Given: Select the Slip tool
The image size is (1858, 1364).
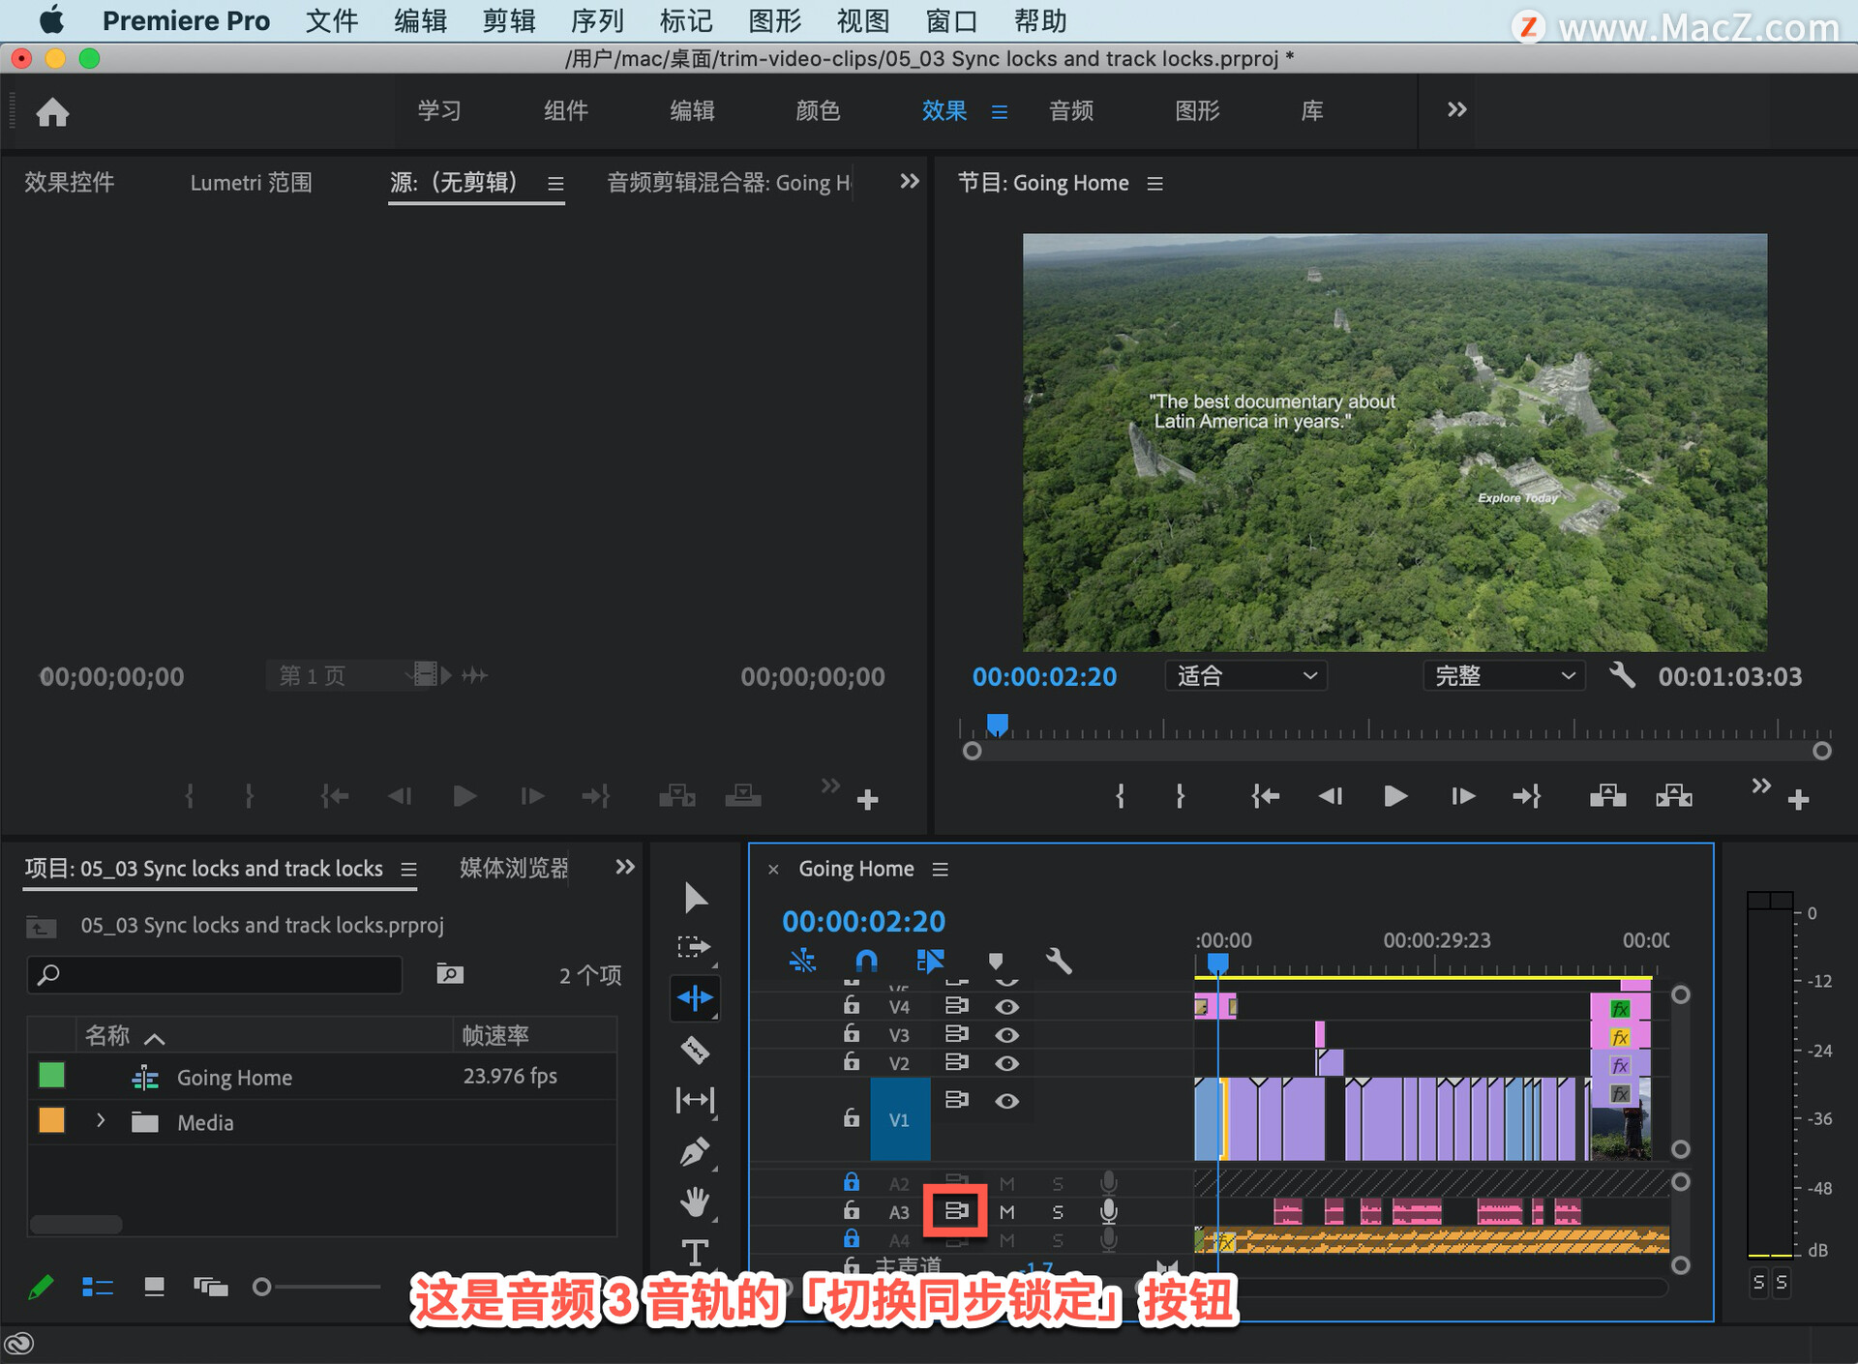Looking at the screenshot, I should (695, 1100).
